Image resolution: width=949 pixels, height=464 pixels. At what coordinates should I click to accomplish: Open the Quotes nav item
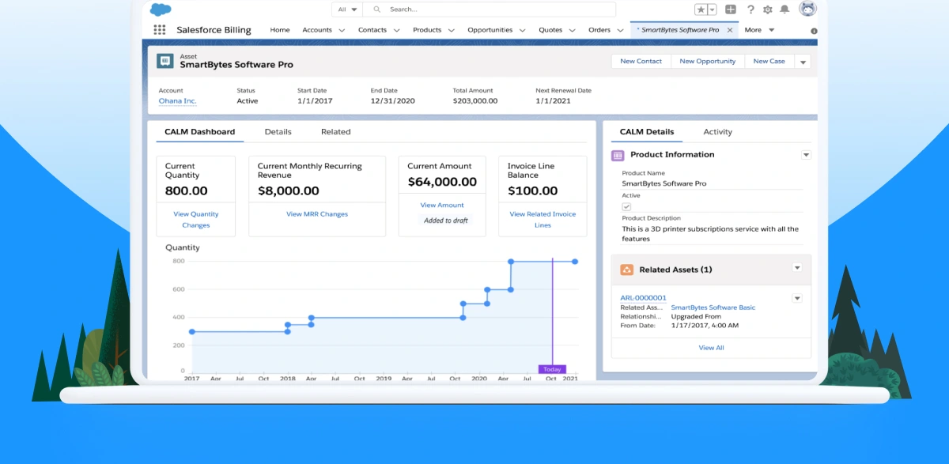550,30
